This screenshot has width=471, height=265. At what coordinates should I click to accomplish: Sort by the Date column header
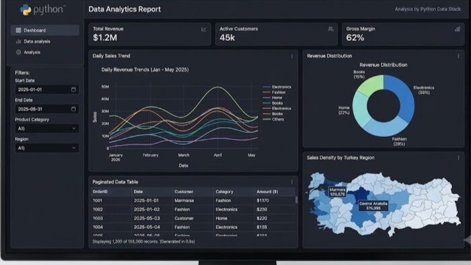point(138,192)
